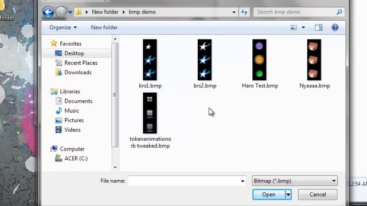Open the Organize menu
This screenshot has height=206, width=367.
click(63, 27)
